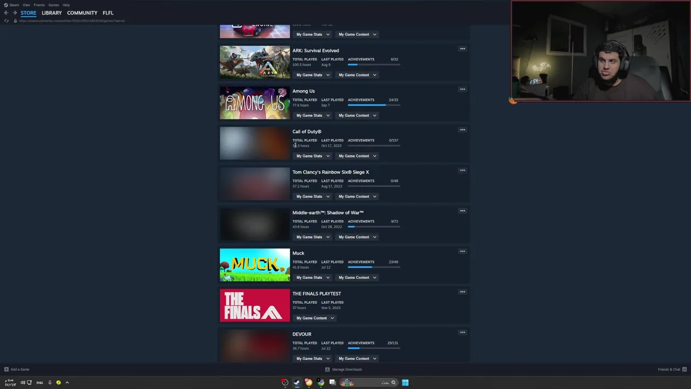Open the options menu for Among Us
This screenshot has height=389, width=691.
pos(462,89)
